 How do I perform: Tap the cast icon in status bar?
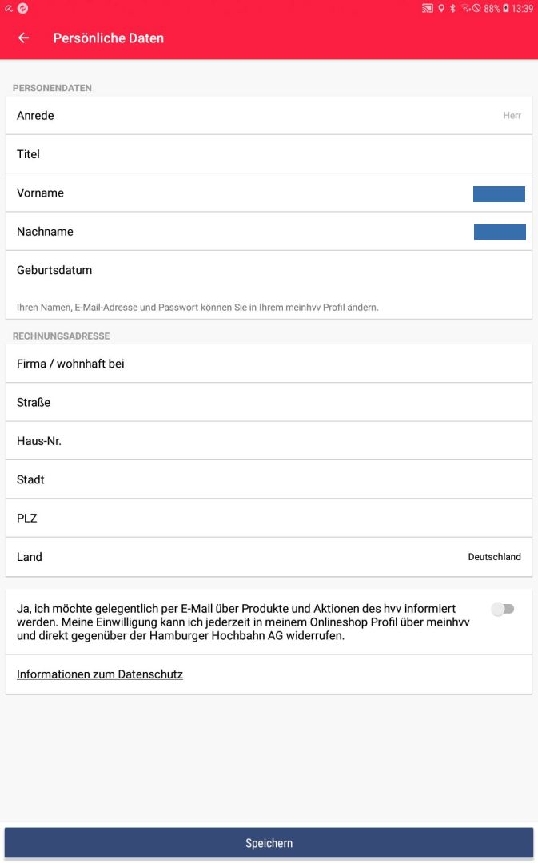(x=428, y=9)
